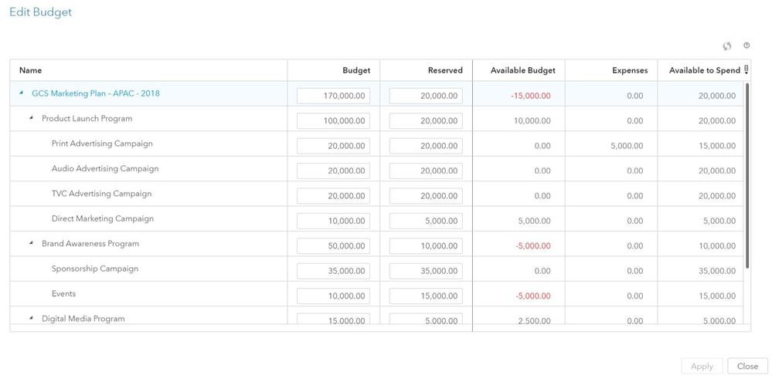
Task: Click the Edit Budget dialog title
Action: coord(40,12)
